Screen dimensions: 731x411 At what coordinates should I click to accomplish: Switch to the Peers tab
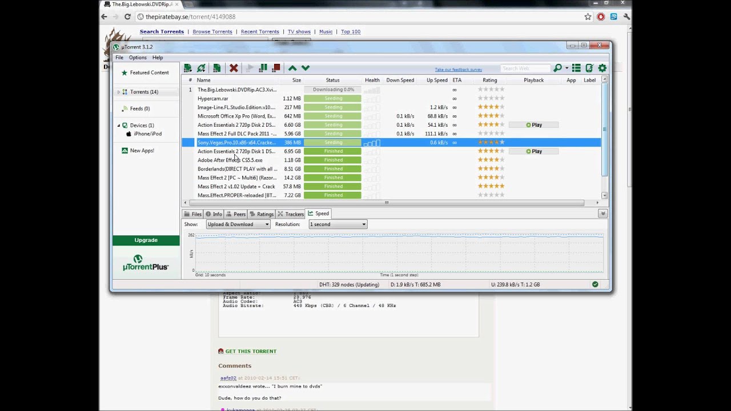(x=235, y=214)
